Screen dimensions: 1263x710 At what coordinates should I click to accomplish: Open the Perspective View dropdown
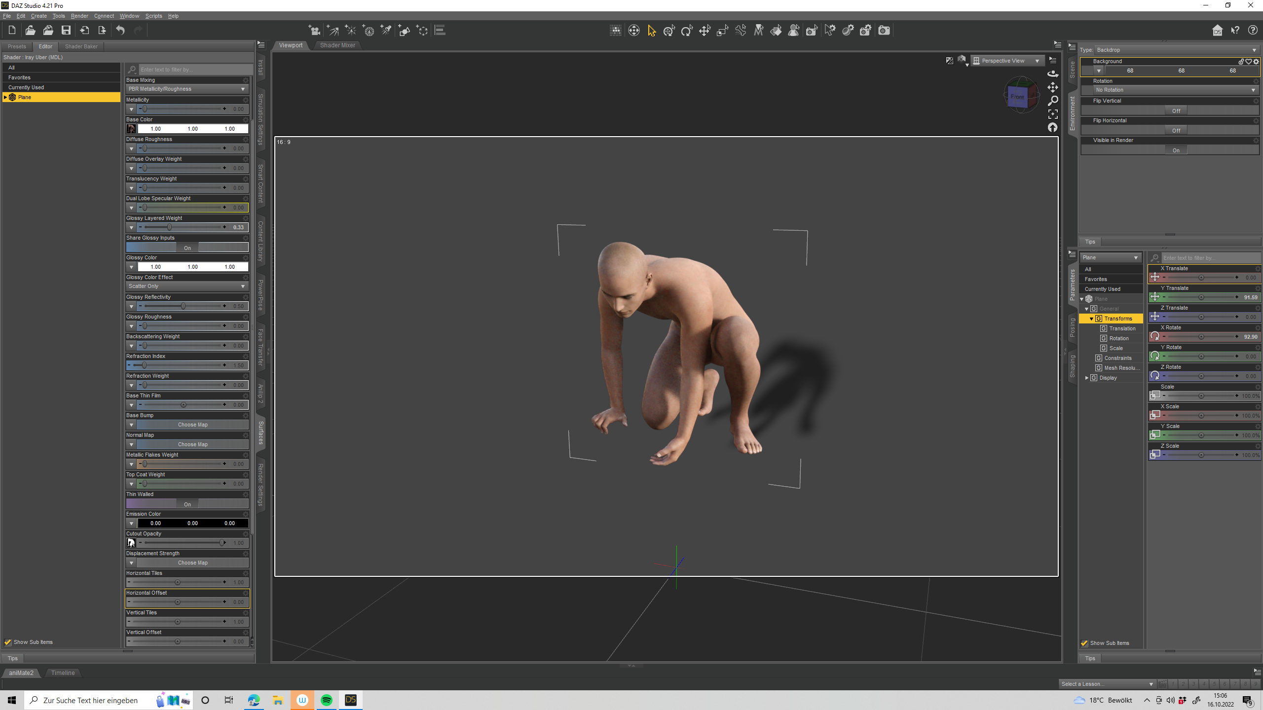[x=1006, y=61]
